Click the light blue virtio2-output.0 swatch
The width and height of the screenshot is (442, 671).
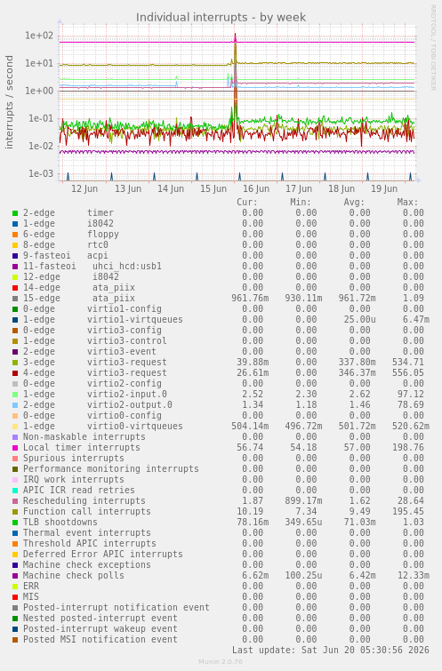15,405
